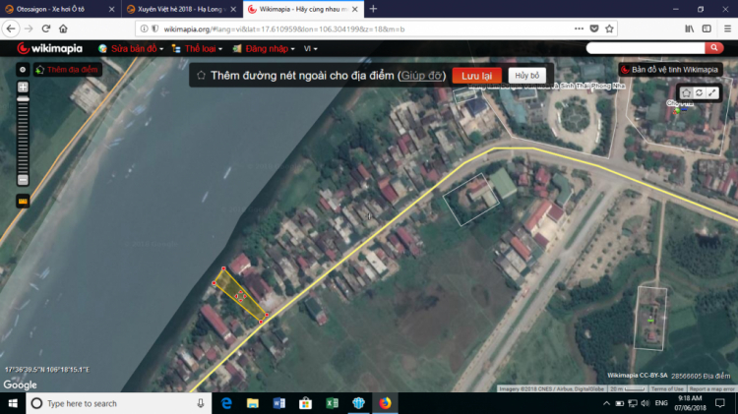The height and width of the screenshot is (414, 738).
Task: Open File Explorer from taskbar
Action: click(x=253, y=403)
